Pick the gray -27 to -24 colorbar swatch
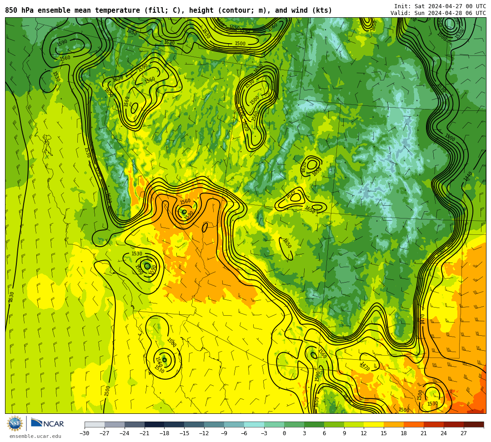The image size is (491, 442). pos(115,424)
